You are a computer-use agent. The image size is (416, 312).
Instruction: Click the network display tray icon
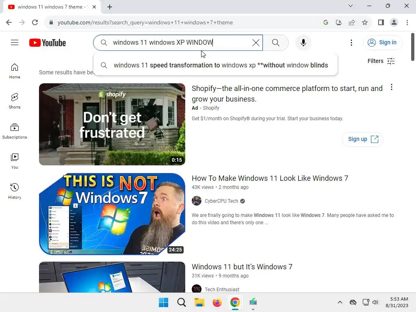click(366, 302)
